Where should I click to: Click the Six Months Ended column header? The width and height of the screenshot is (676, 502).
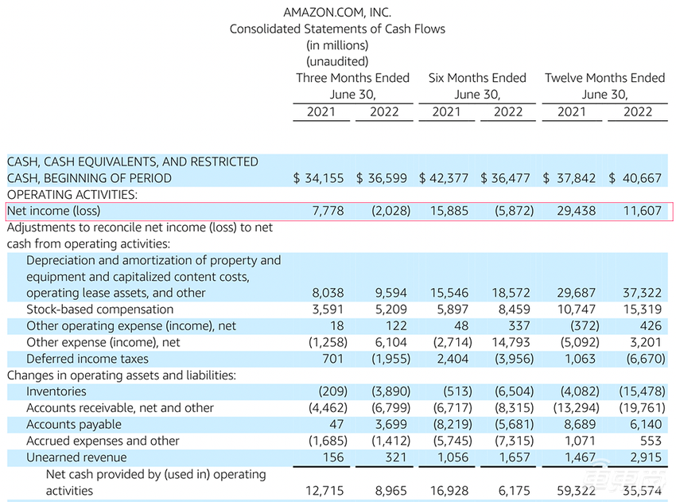click(477, 78)
